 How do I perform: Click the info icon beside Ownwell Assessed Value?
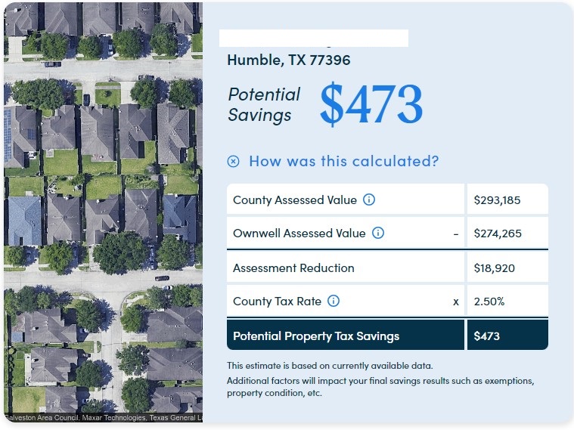[x=378, y=234]
